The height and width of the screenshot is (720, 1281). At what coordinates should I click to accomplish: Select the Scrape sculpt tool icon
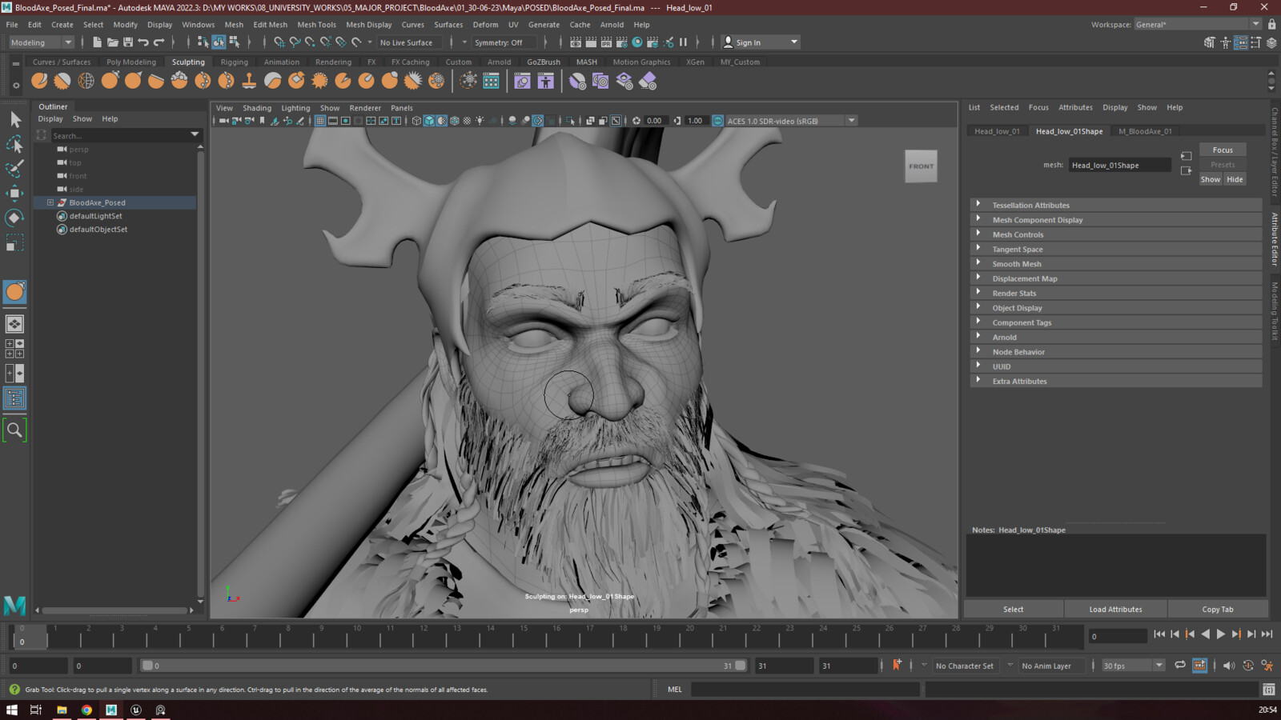tap(296, 81)
